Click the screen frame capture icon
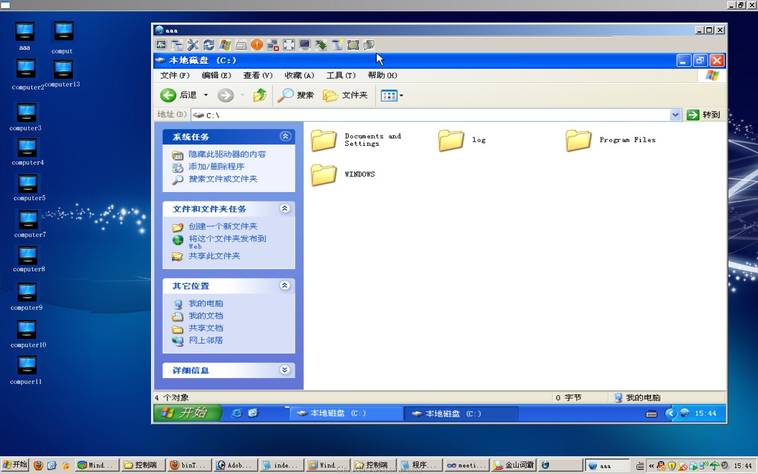Screen dimensions: 758x474 click(x=353, y=45)
